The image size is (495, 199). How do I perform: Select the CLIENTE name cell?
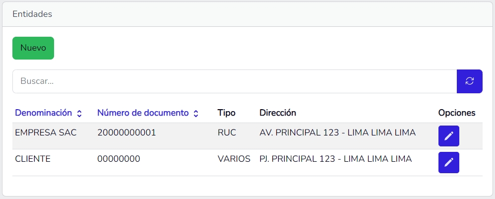click(x=33, y=159)
